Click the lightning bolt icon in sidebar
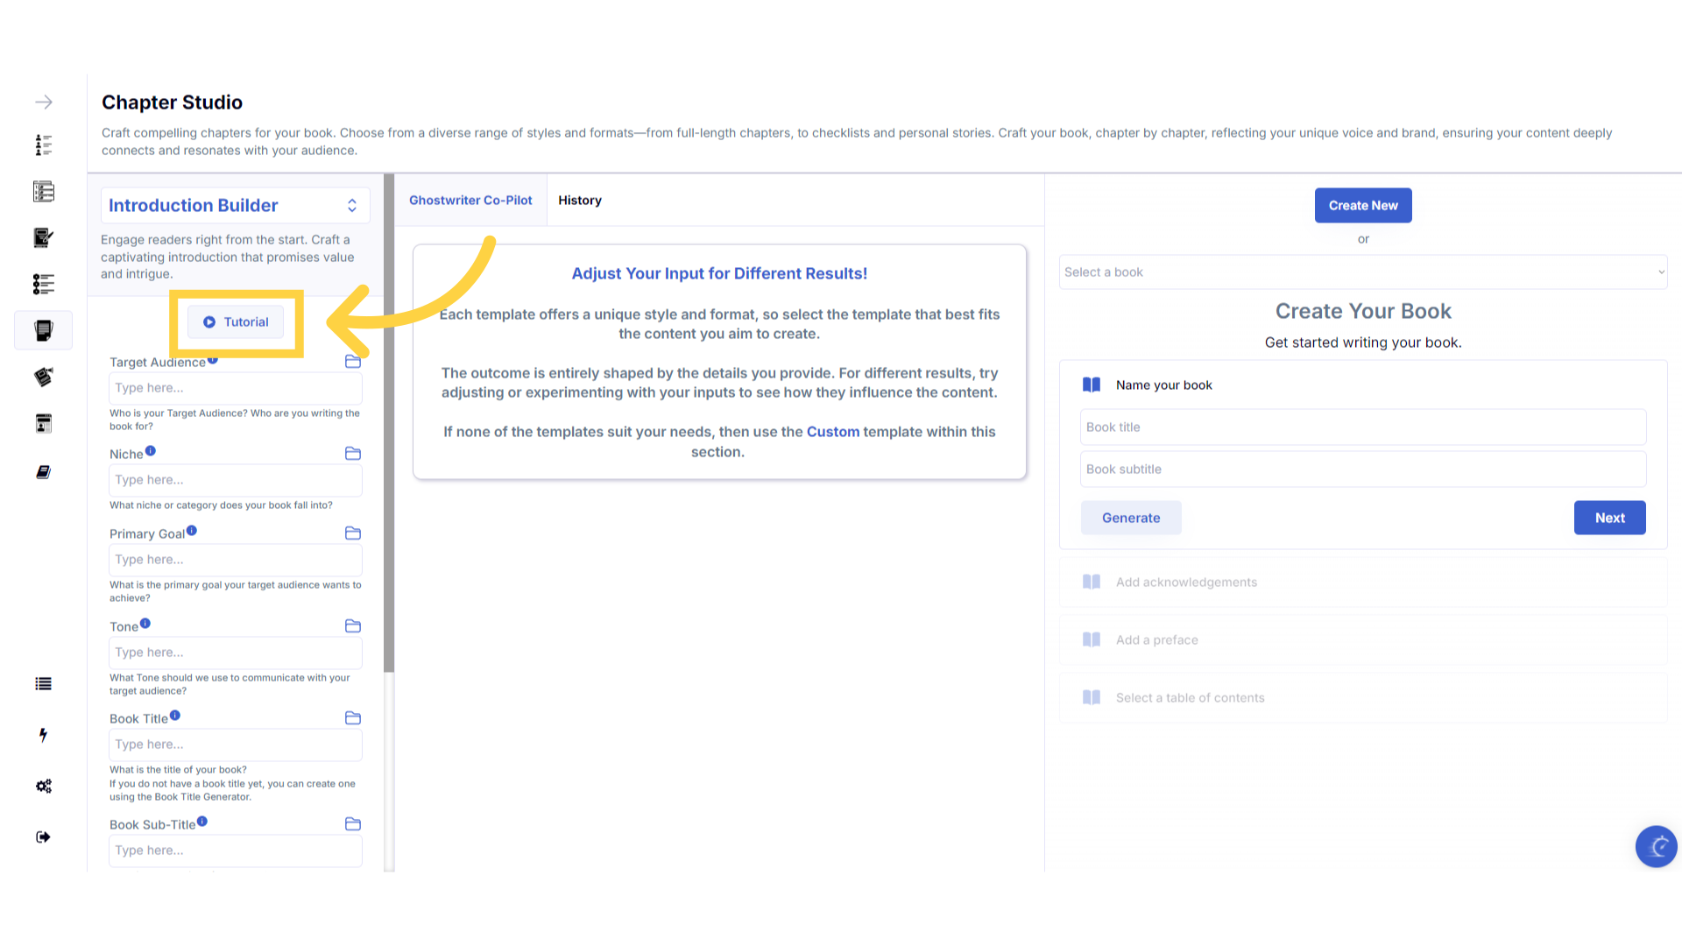 [43, 735]
